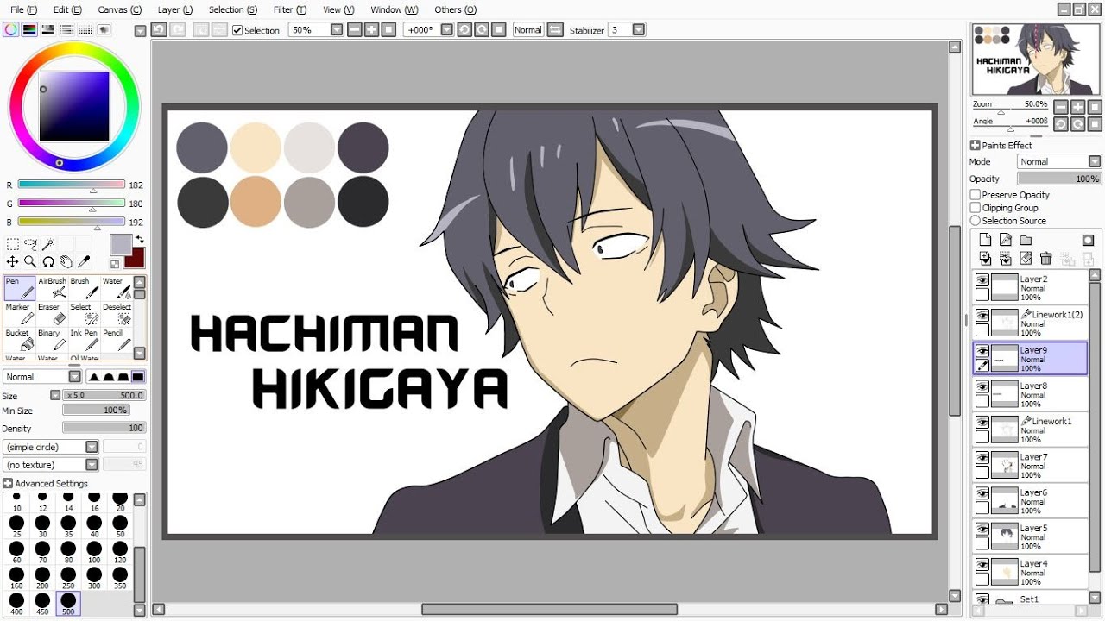Select the hand pan tool
Image resolution: width=1105 pixels, height=621 pixels.
tap(66, 261)
